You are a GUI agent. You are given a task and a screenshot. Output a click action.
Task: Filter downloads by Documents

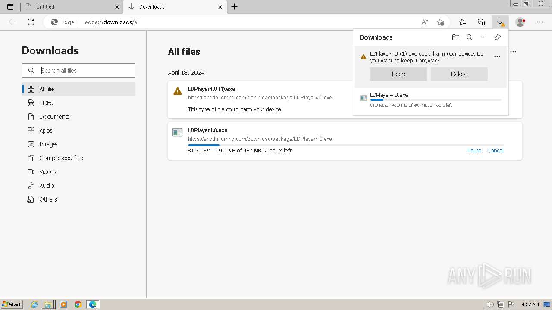(x=78, y=117)
